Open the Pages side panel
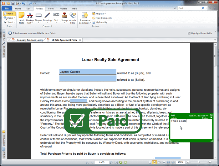The image size is (219, 166). pyautogui.click(x=4, y=35)
